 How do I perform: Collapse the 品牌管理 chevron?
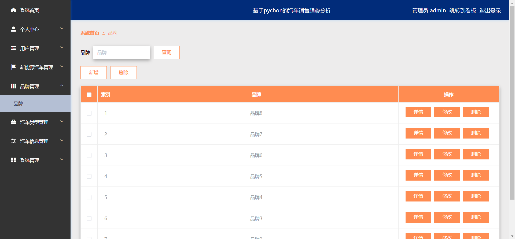tap(62, 85)
